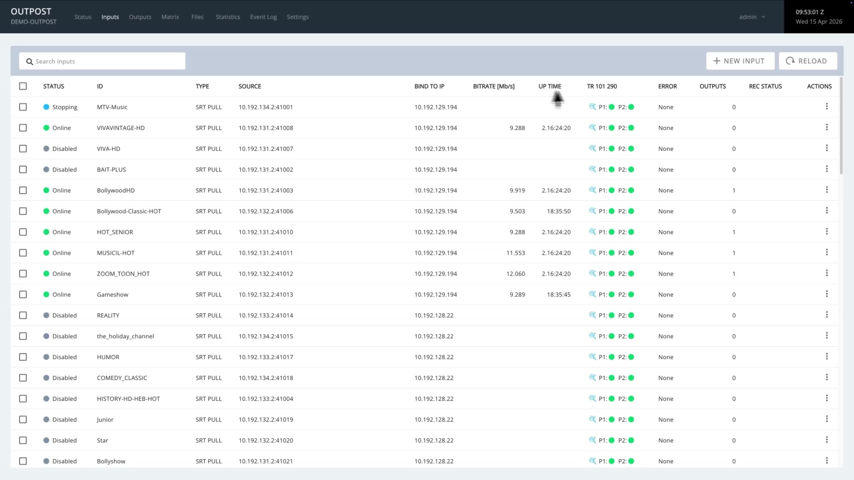Open actions menu for BAIT-PLUS row
The width and height of the screenshot is (854, 480).
[827, 169]
